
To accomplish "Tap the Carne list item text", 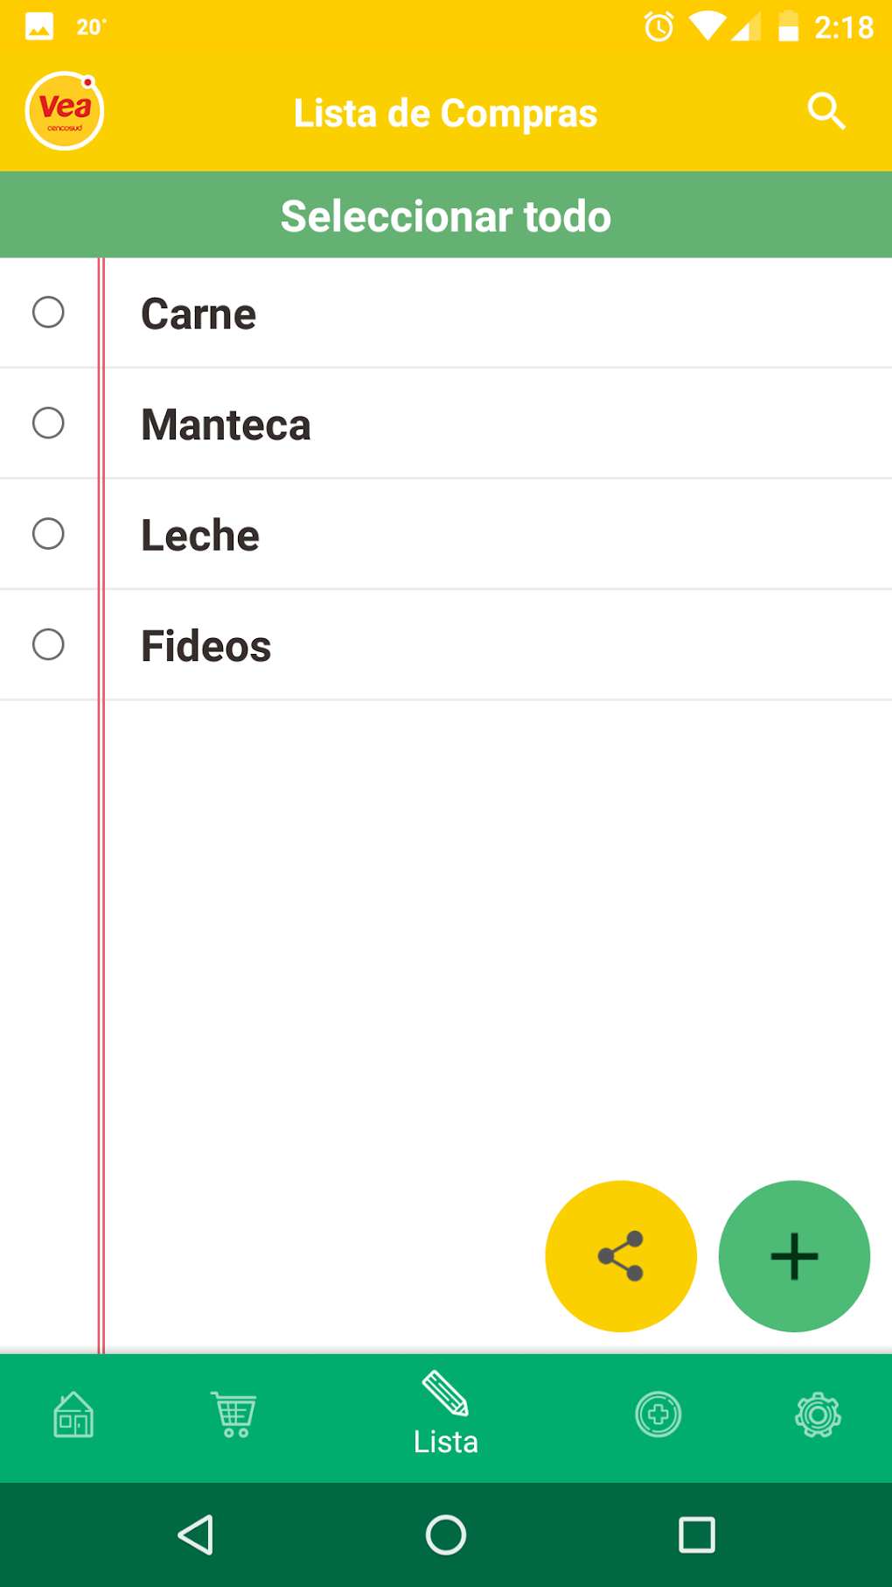I will coord(199,314).
